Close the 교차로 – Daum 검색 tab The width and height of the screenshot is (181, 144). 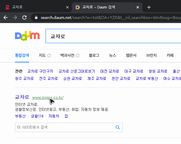[138, 7]
